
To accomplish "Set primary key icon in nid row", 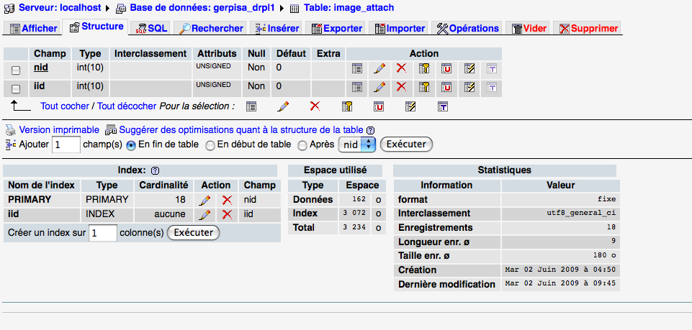I will pyautogui.click(x=424, y=68).
